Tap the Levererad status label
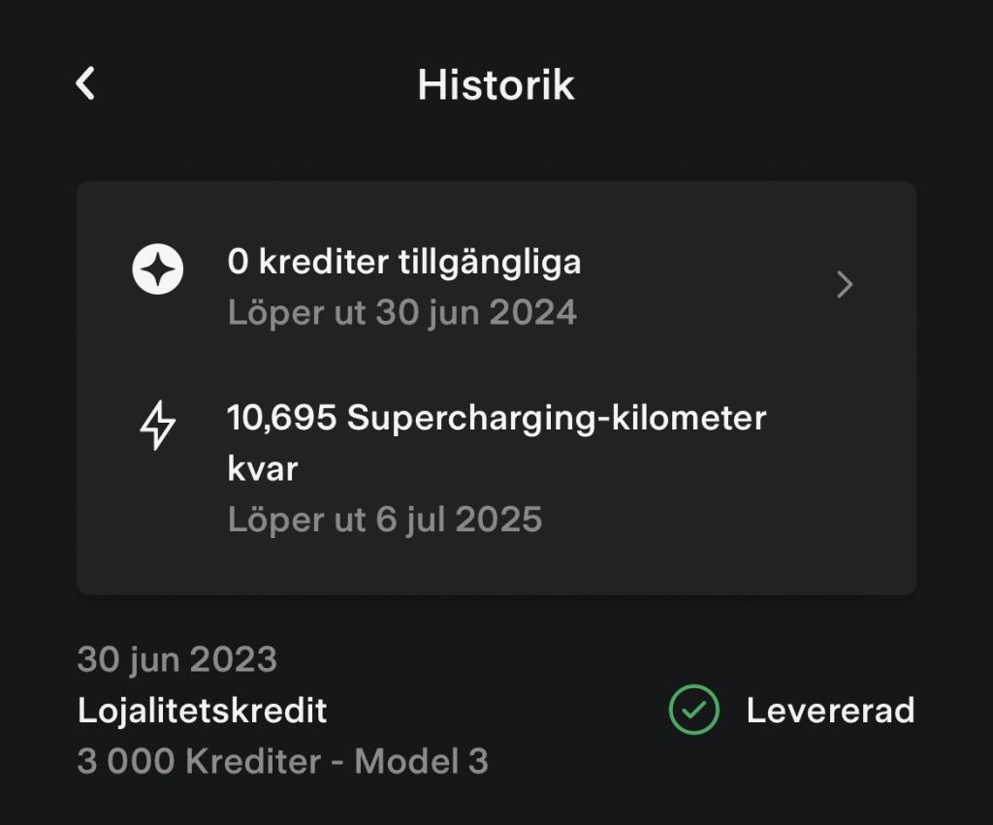The width and height of the screenshot is (993, 825). tap(830, 710)
